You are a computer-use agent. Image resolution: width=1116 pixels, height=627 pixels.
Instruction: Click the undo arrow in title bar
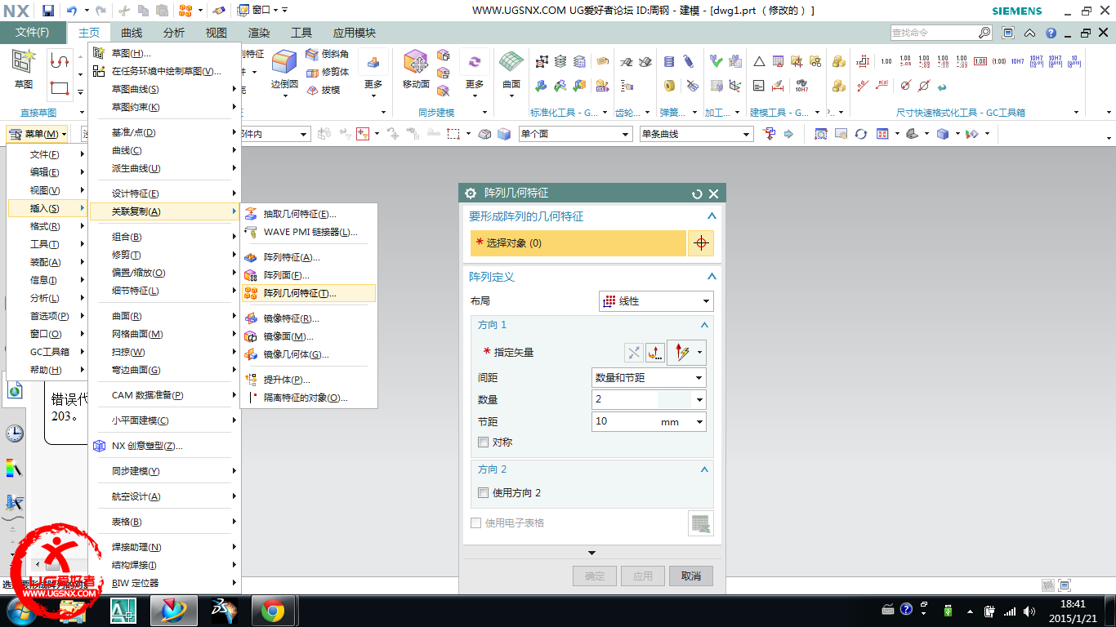pyautogui.click(x=71, y=11)
